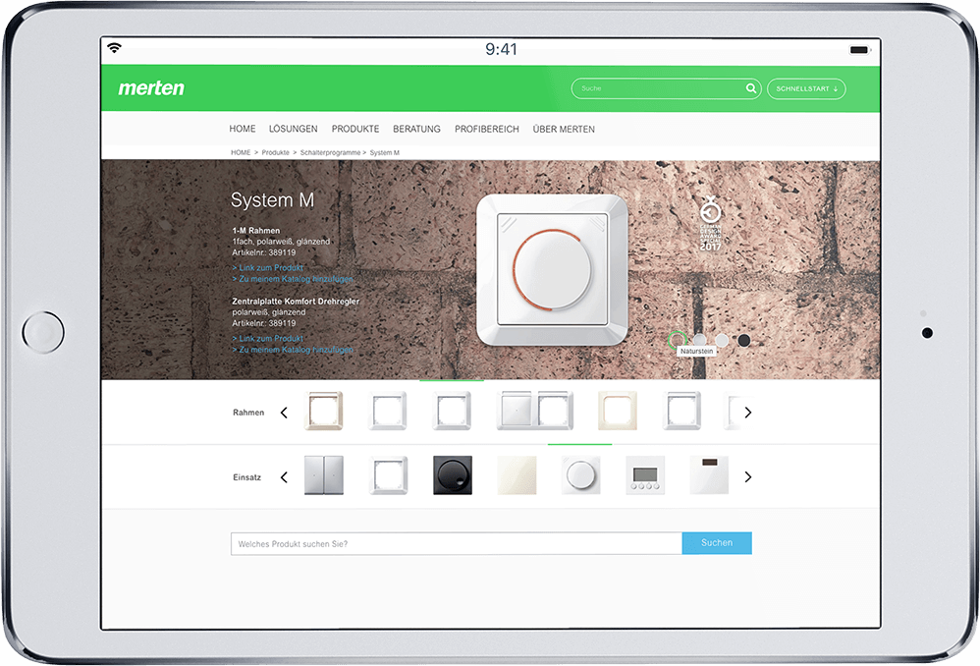Image resolution: width=980 pixels, height=666 pixels.
Task: Click the merten logo
Action: (151, 88)
